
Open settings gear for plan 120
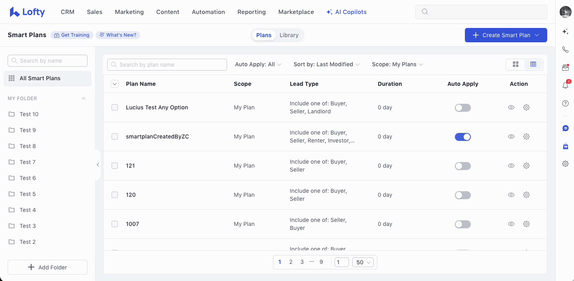point(526,195)
